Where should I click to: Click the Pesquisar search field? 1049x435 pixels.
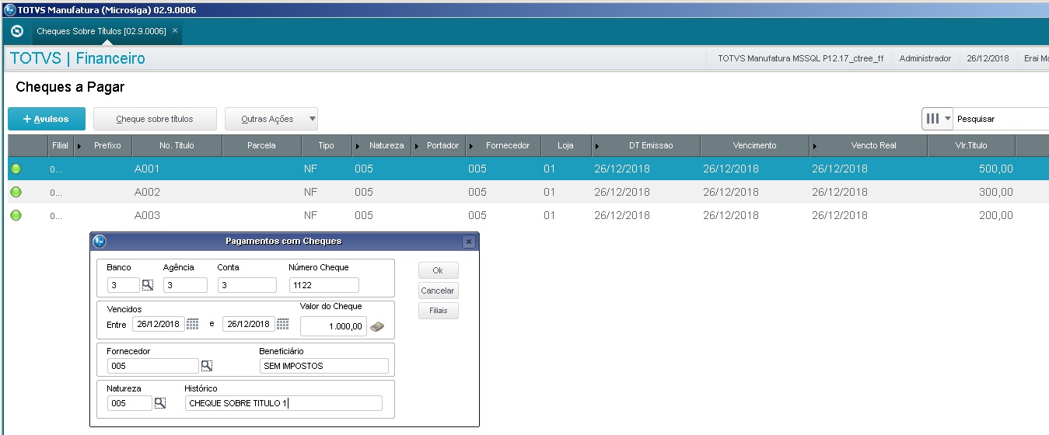pos(1001,119)
